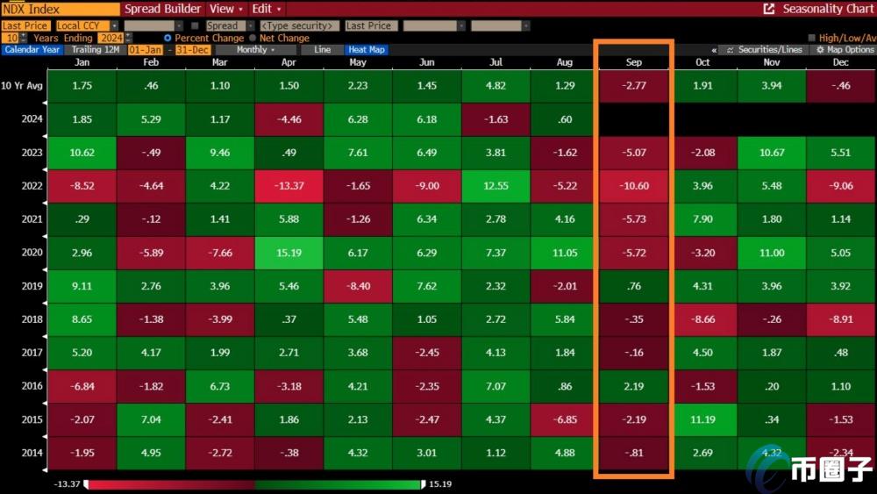This screenshot has height=494, width=877.
Task: Expand the Local CCY dropdown
Action: (114, 26)
